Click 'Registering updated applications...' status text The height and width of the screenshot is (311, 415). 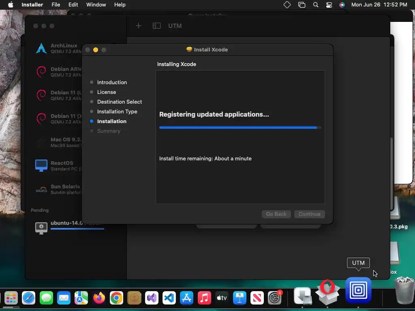[214, 114]
